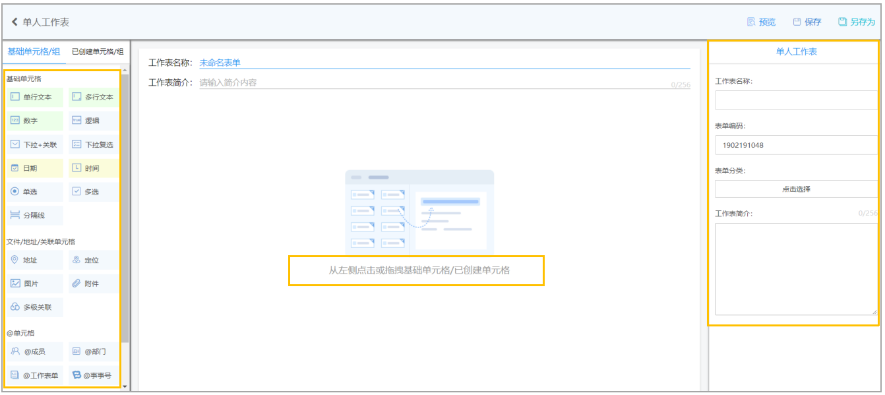Open the 基础单元格/组 tab
This screenshot has width=885, height=395.
34,51
